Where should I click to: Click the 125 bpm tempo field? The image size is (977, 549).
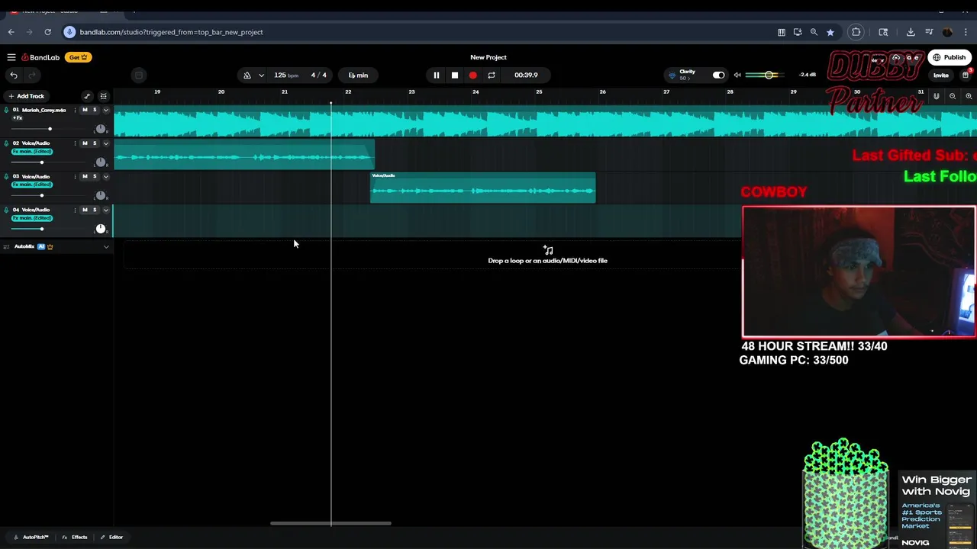pos(285,75)
